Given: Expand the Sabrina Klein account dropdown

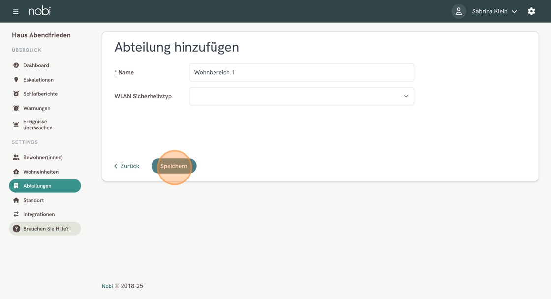Looking at the screenshot, I should coord(494,11).
